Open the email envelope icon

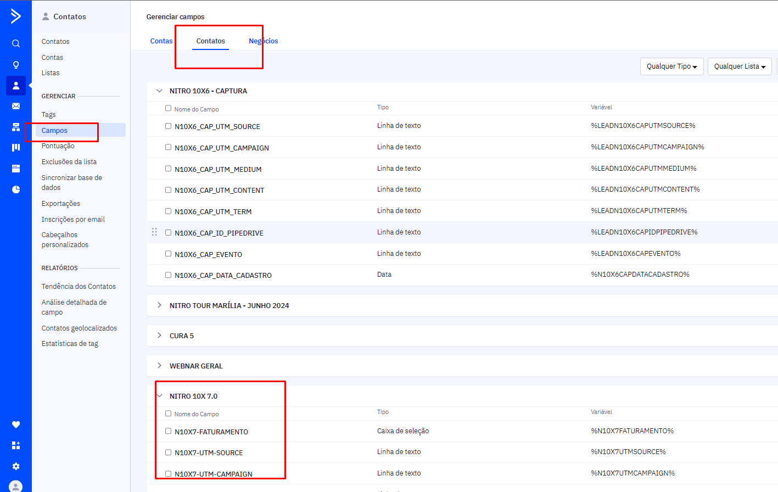[x=16, y=107]
